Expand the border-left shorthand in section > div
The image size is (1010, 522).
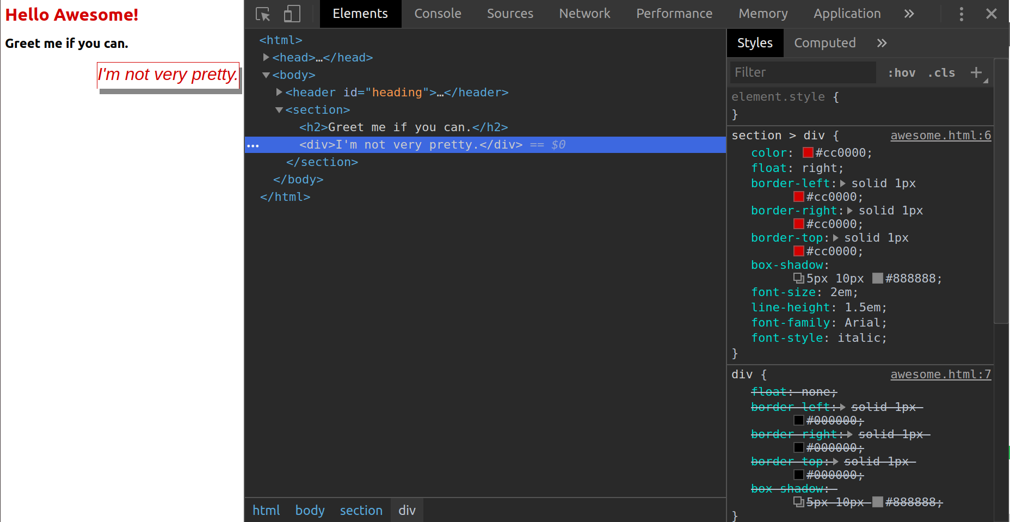[x=843, y=183]
